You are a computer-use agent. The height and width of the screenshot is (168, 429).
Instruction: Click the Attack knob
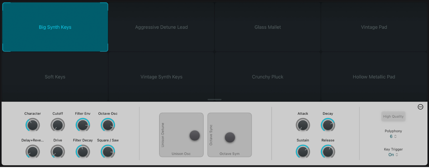(x=303, y=125)
